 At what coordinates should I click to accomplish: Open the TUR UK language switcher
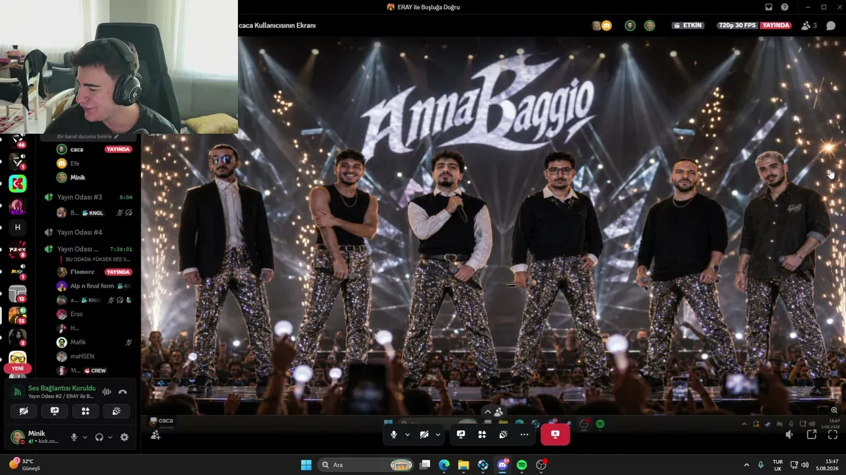778,465
